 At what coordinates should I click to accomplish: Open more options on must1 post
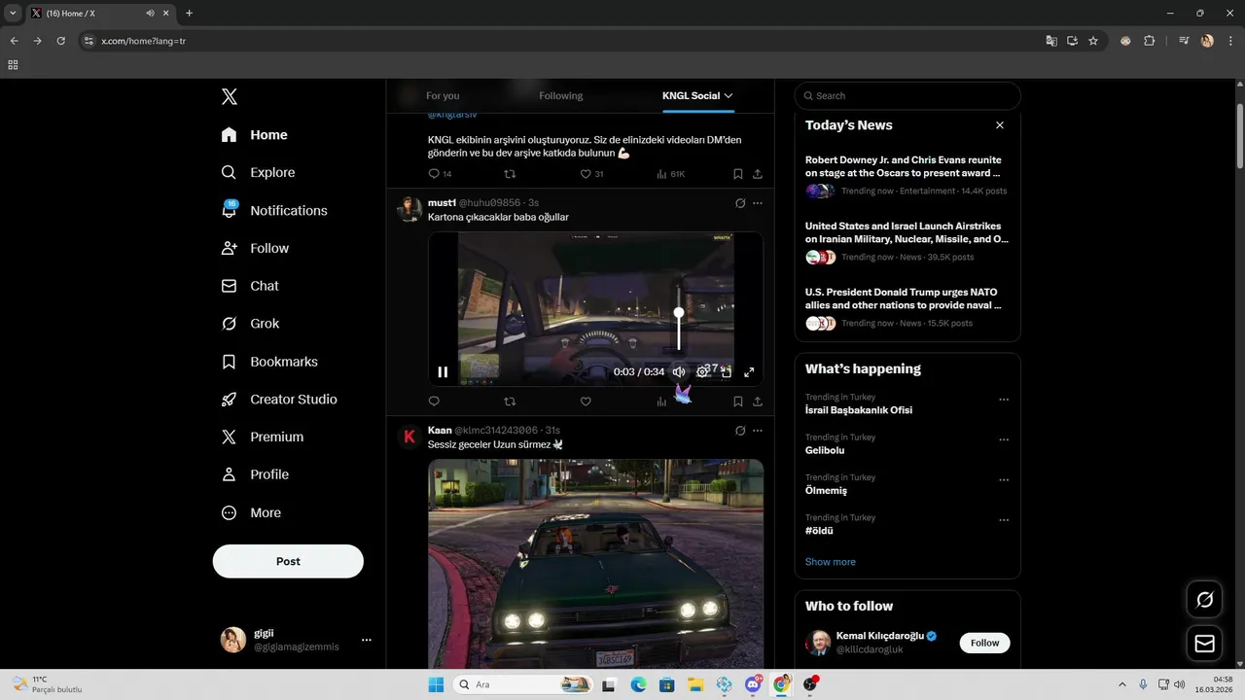pos(758,203)
